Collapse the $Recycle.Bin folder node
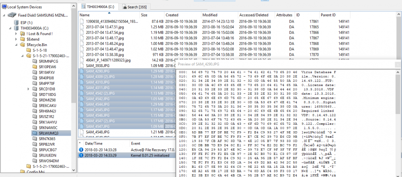The height and width of the screenshot is (177, 402). tap(16, 45)
